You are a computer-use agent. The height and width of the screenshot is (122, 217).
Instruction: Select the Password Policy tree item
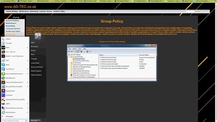[x=80, y=59]
